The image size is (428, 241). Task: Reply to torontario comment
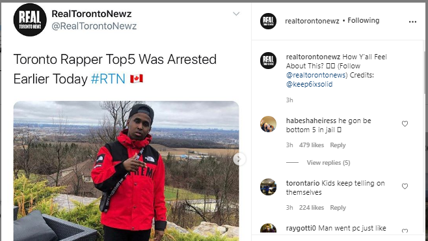[338, 208]
